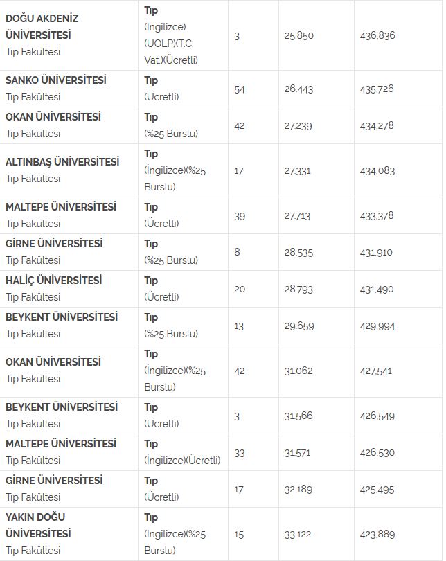The width and height of the screenshot is (446, 561).
Task: Open GİRNE ÜNİVERSİTESİ in the 32.189 row
Action: tap(54, 480)
